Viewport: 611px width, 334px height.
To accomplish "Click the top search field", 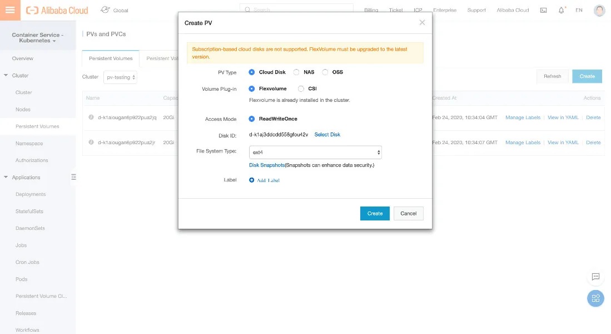I will (x=296, y=10).
